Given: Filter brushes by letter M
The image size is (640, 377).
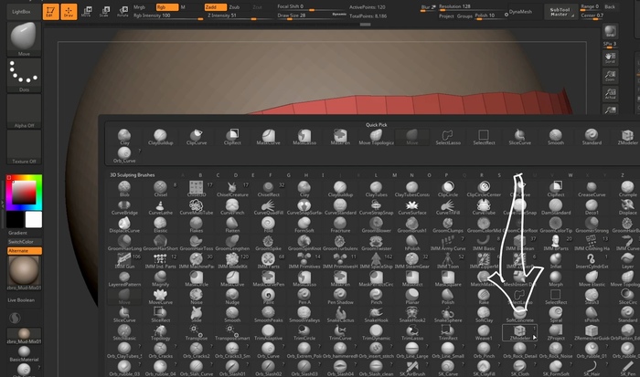Looking at the screenshot, I should click(x=394, y=175).
